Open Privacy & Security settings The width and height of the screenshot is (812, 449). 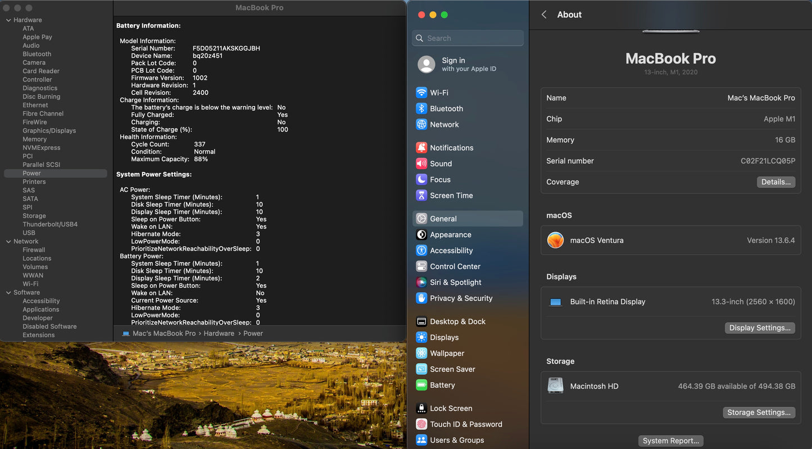[461, 298]
